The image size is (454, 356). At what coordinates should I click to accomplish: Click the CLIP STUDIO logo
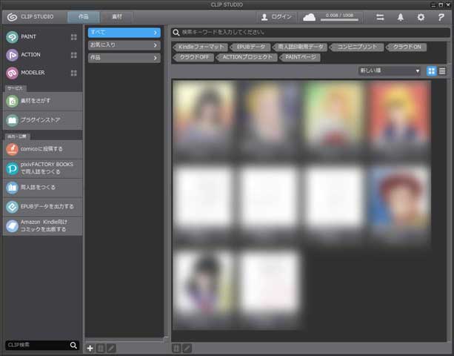[x=30, y=17]
